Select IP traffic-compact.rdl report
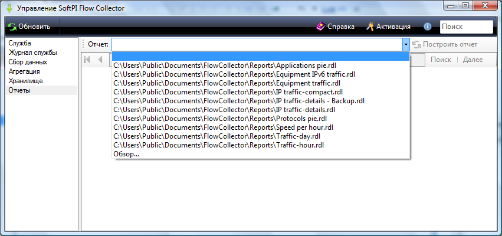Viewport: 502px width, 236px height. coord(261,92)
